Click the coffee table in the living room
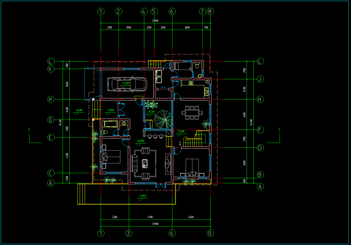This screenshot has width=351, height=245. (145, 163)
